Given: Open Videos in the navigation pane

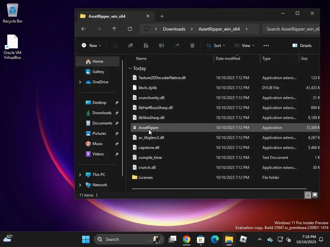Looking at the screenshot, I should click(x=98, y=154).
